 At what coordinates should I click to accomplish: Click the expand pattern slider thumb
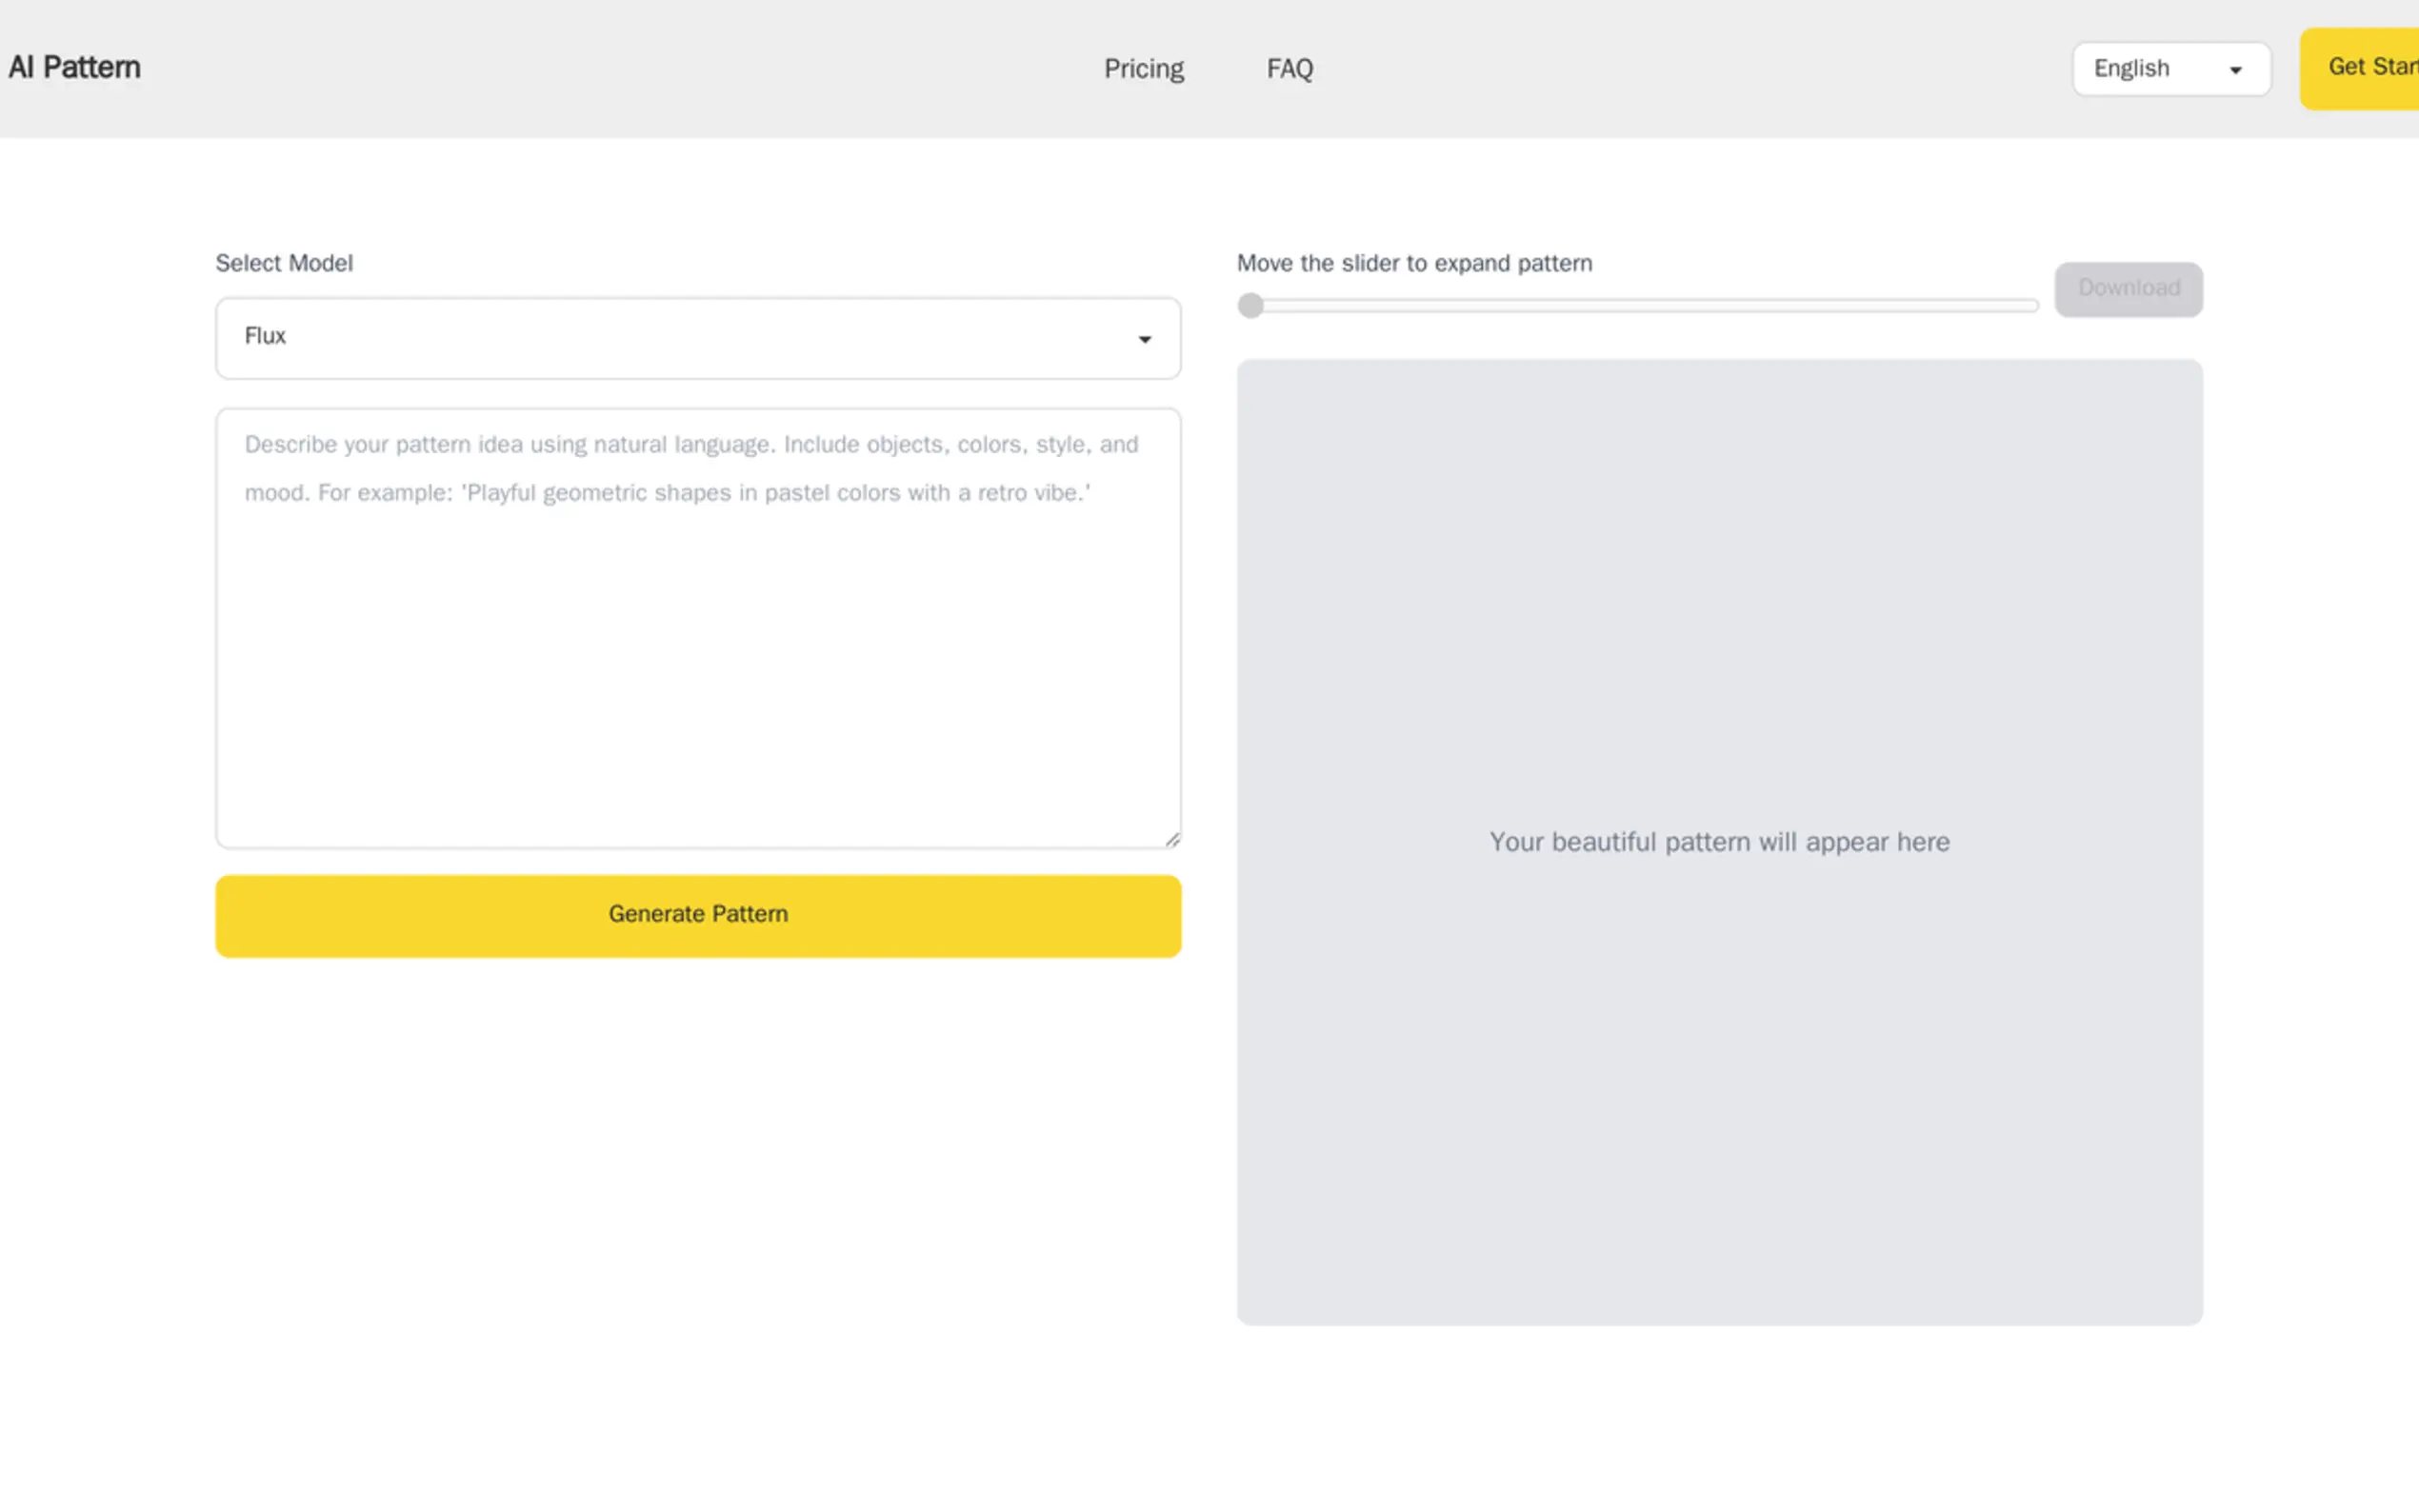tap(1250, 306)
